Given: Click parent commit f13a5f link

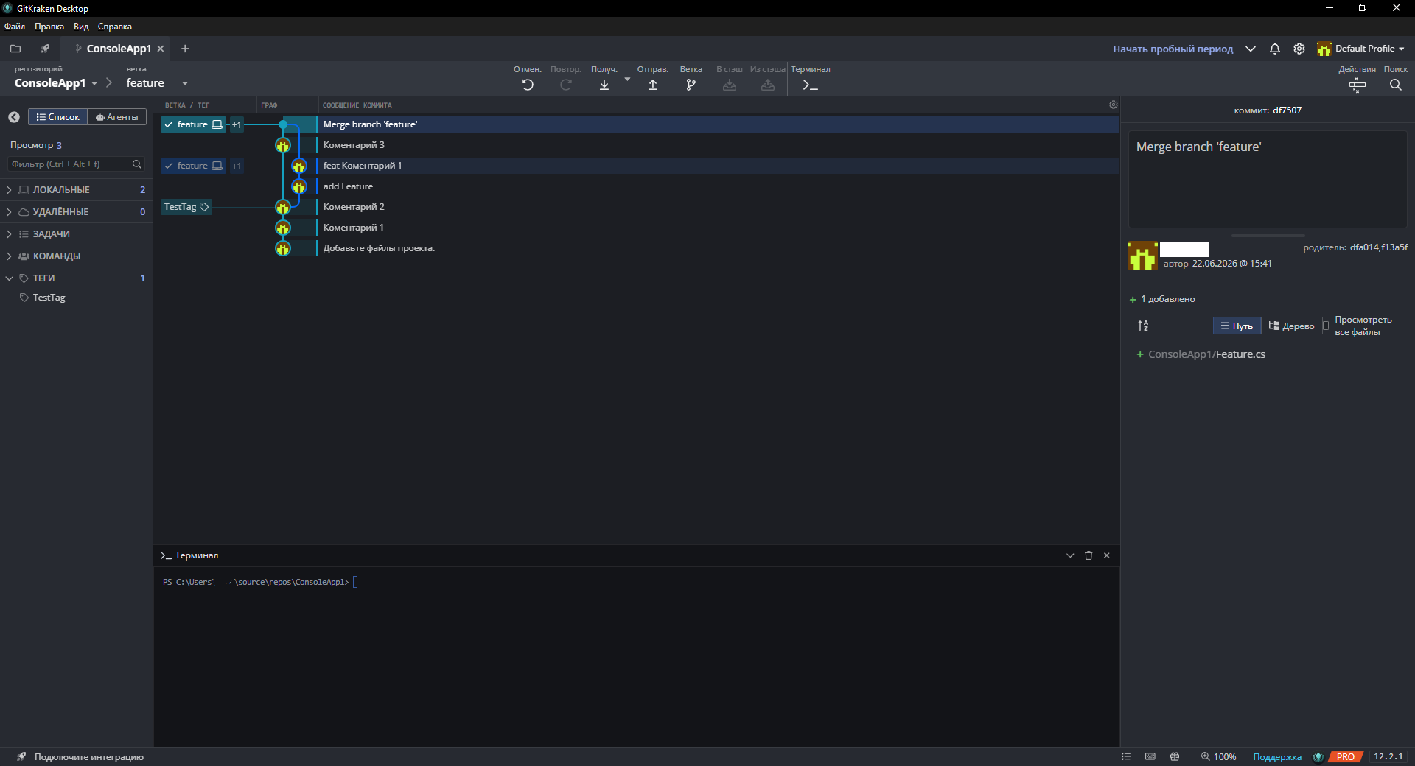Looking at the screenshot, I should (1394, 247).
